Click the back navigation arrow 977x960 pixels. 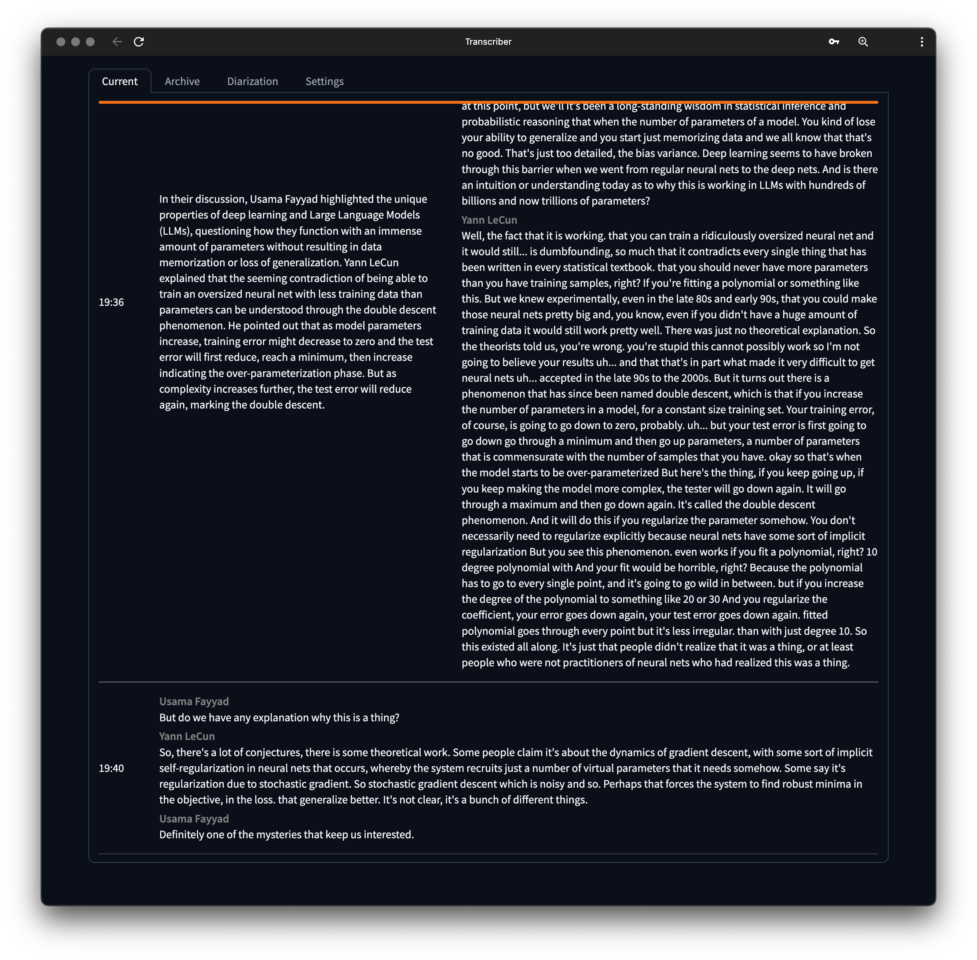click(x=117, y=42)
